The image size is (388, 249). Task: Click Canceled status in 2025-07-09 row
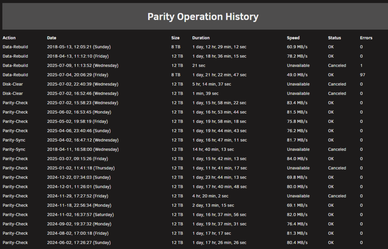337,66
